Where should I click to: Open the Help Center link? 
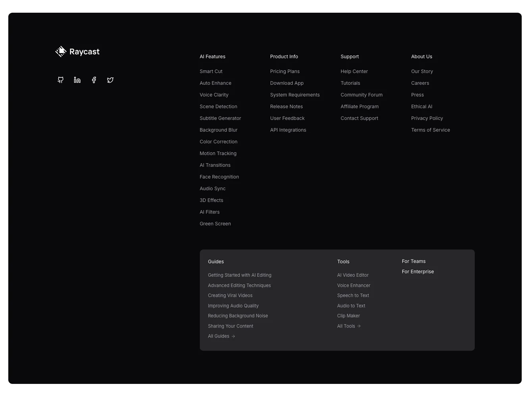tap(354, 71)
